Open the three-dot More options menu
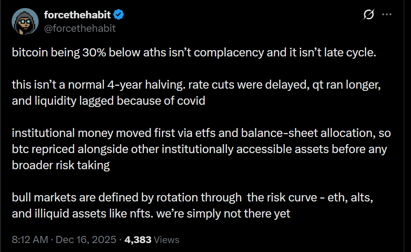 (387, 15)
